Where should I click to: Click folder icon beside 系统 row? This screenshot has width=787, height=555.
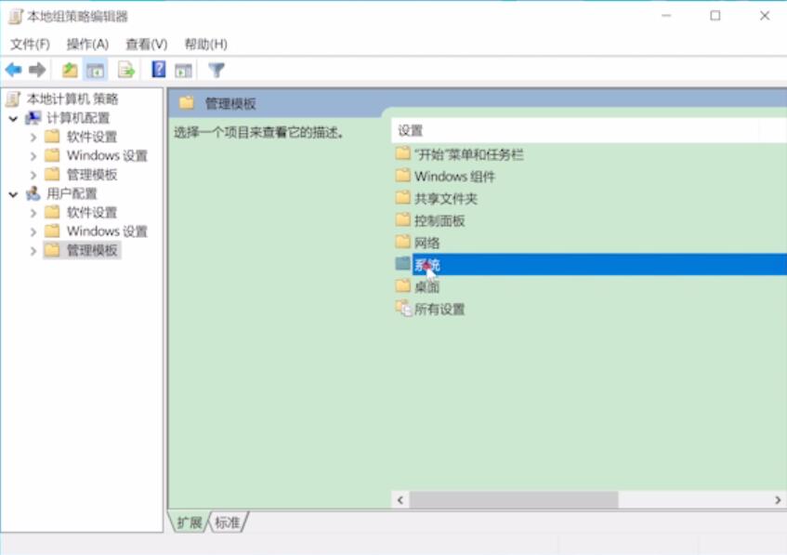(402, 263)
